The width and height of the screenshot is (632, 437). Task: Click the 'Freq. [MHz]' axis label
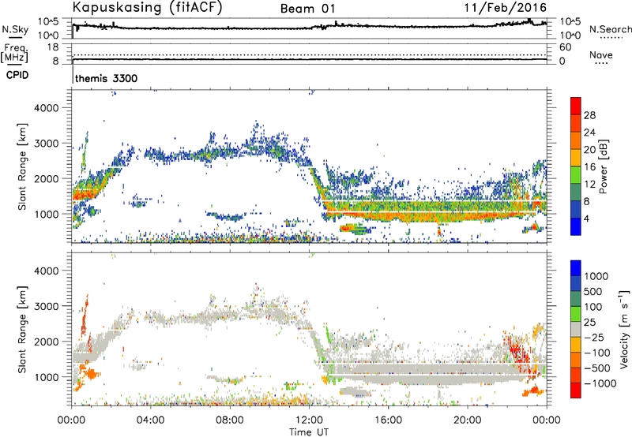pyautogui.click(x=15, y=54)
